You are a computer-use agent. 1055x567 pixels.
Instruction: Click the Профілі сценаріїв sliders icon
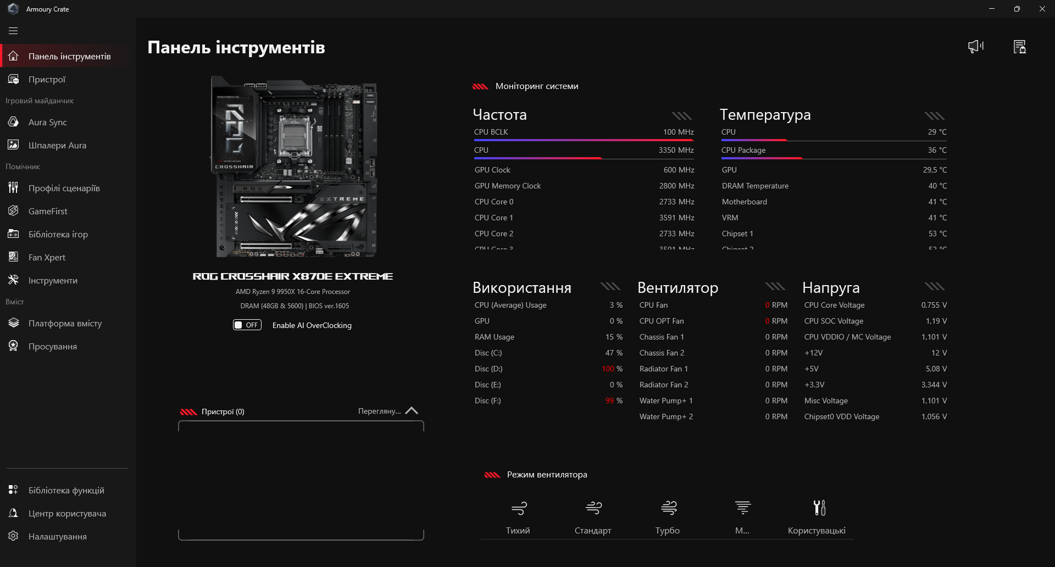point(14,188)
